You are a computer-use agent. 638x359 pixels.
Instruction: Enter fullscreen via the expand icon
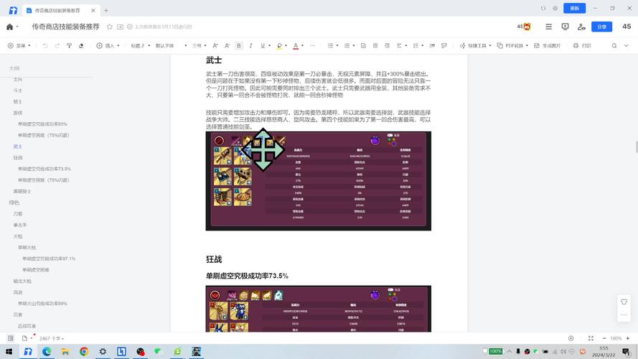(x=591, y=338)
